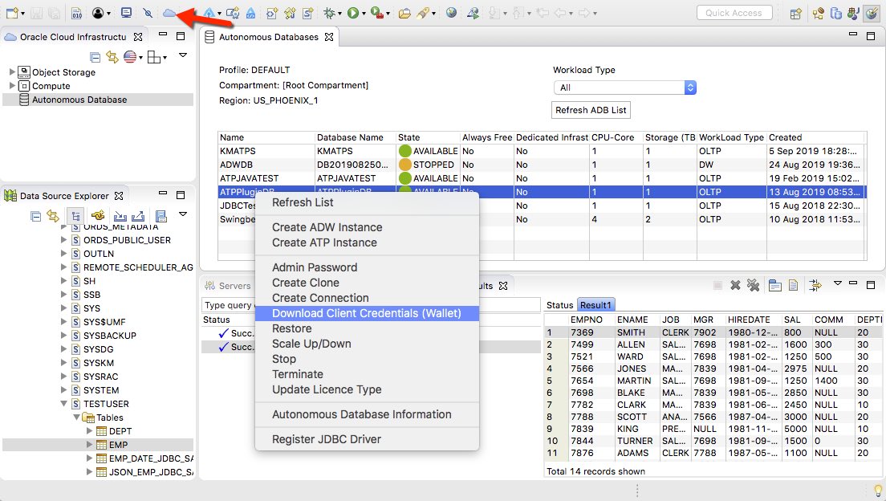
Task: Click the US flag region selector icon
Action: 130,57
